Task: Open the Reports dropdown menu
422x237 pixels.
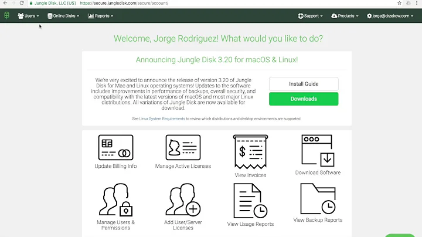Action: click(x=100, y=16)
